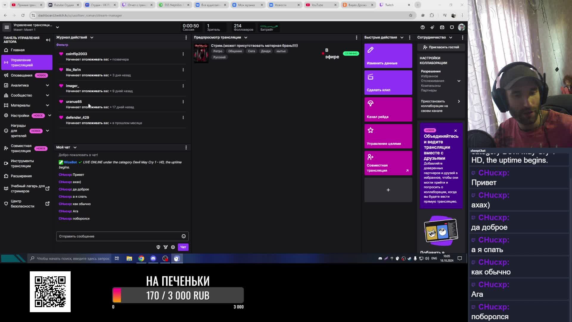Click the Изменить данные quick action

[x=388, y=56]
